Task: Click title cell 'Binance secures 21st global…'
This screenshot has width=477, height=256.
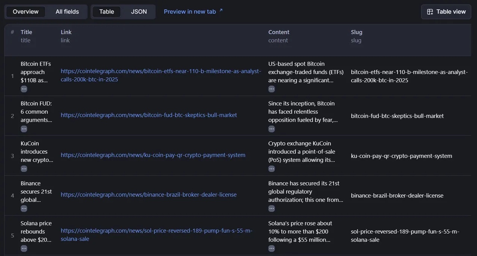Action: [37, 192]
